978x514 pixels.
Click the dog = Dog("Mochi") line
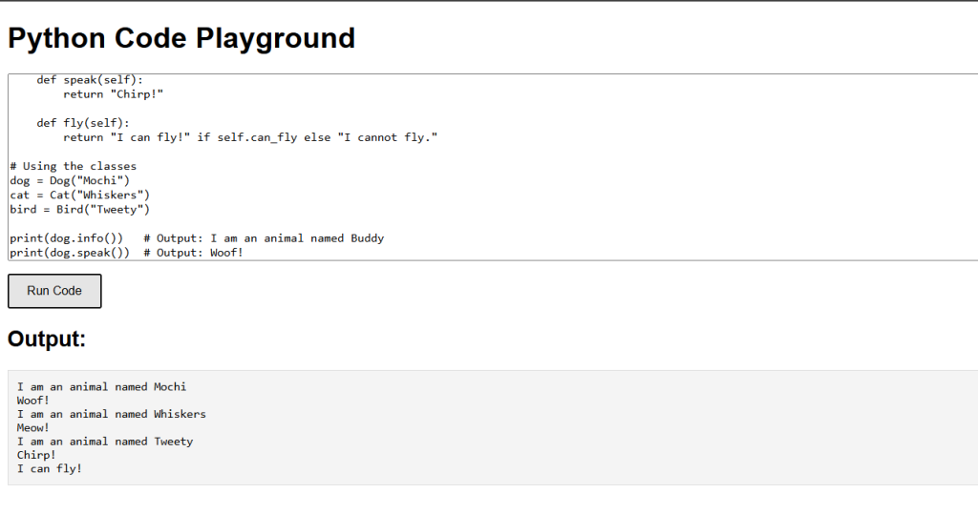pyautogui.click(x=69, y=180)
